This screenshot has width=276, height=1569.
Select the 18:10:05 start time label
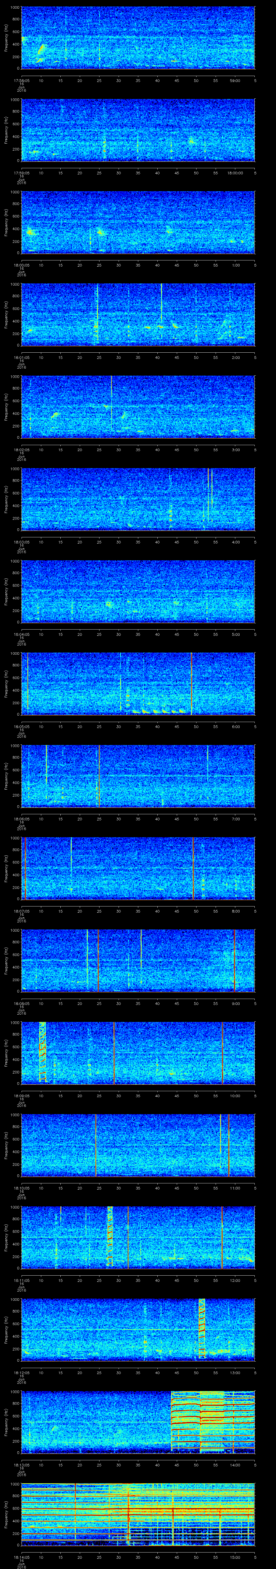[x=21, y=1188]
